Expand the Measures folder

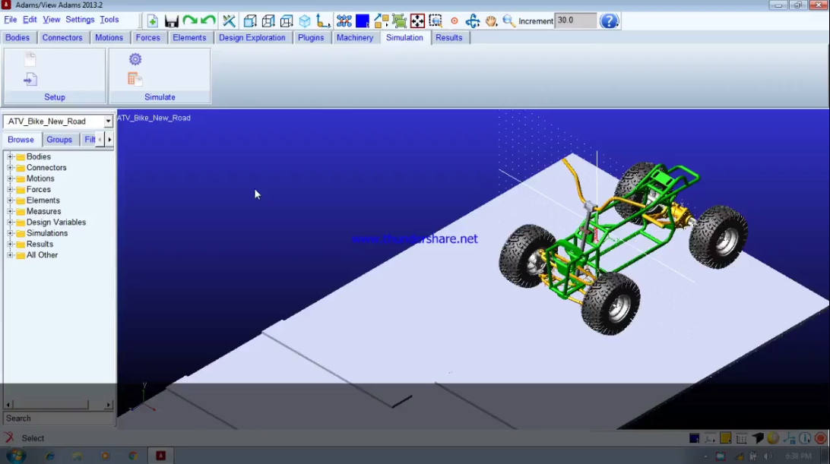pos(10,211)
